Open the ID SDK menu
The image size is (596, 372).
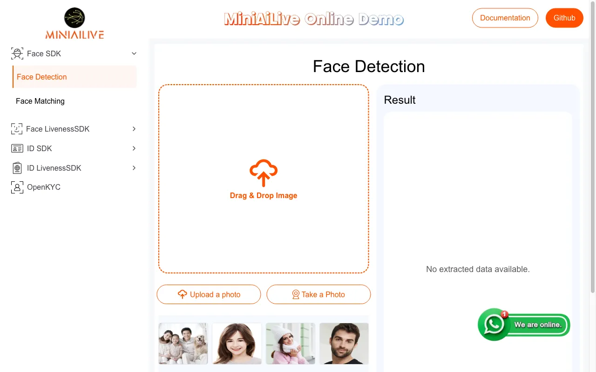click(74, 148)
